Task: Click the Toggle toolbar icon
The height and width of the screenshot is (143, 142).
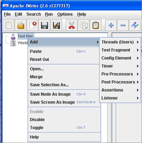Action: 135,25
